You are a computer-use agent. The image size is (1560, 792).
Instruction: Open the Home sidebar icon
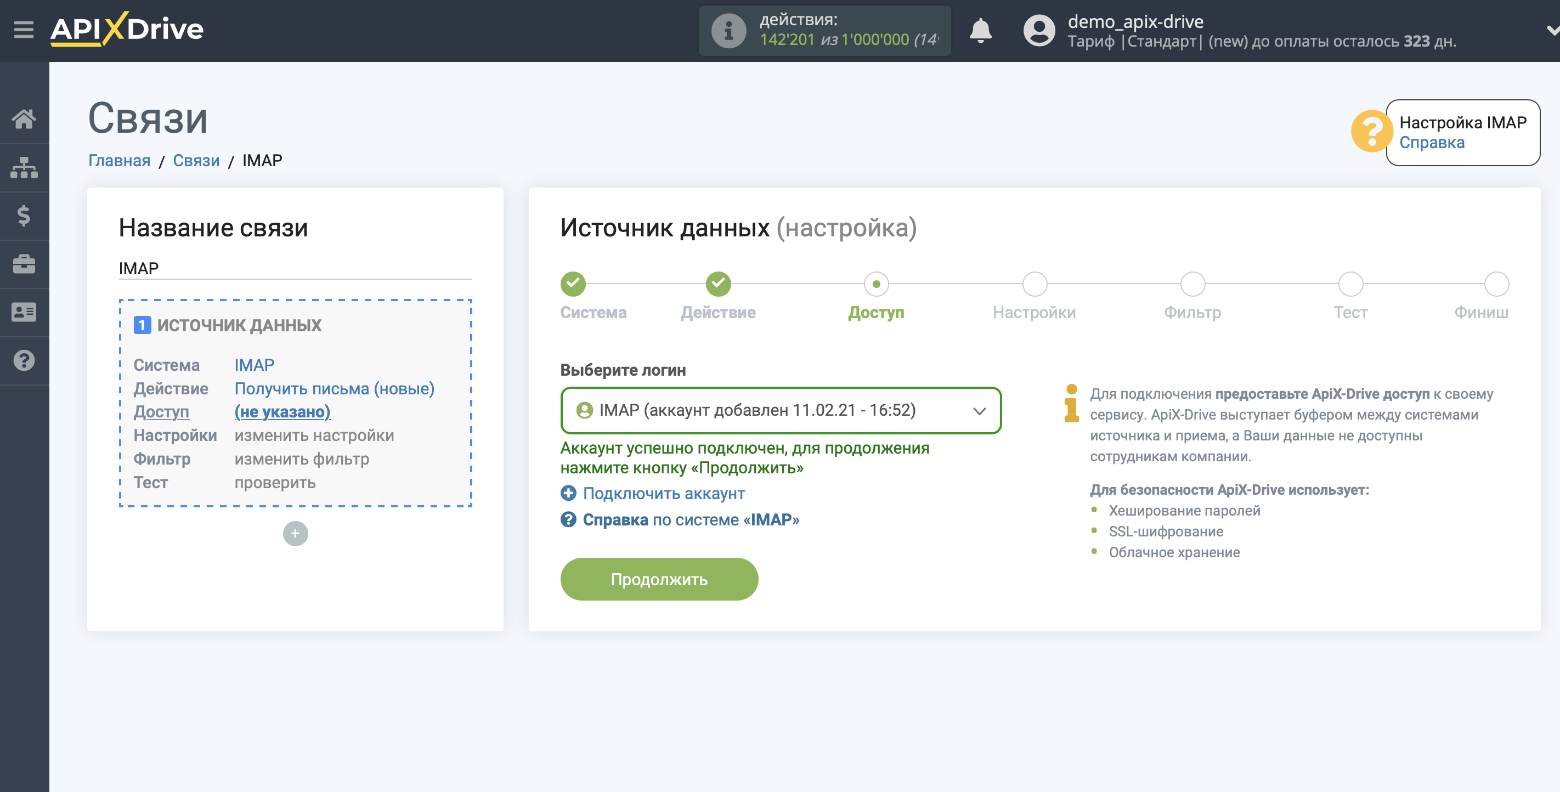click(x=24, y=118)
